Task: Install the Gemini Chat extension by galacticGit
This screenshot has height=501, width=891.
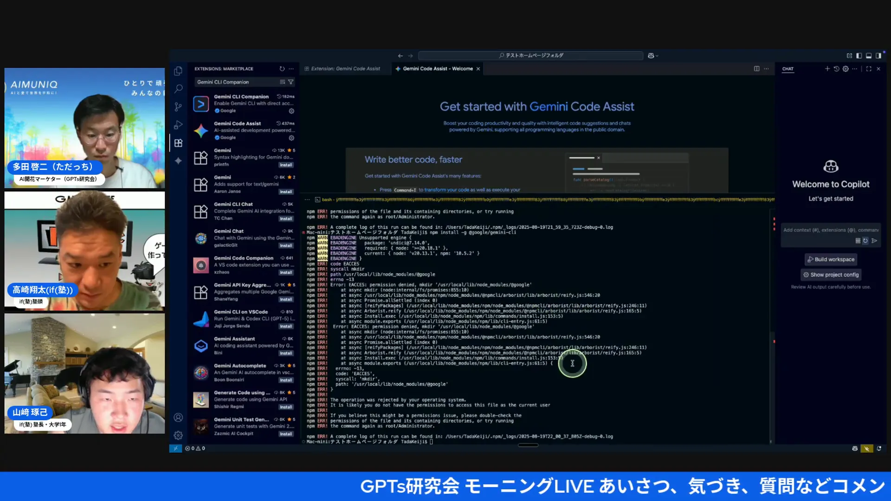Action: click(x=286, y=246)
